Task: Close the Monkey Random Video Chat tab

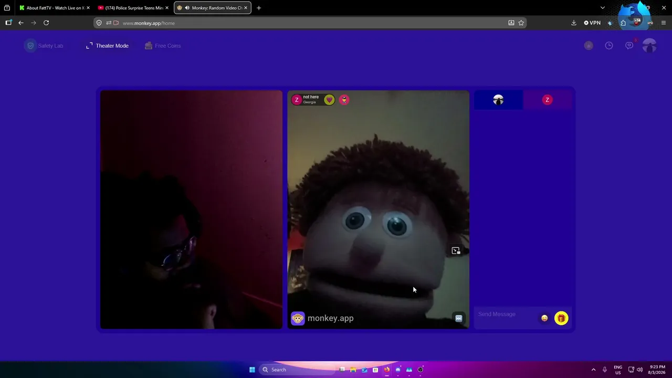Action: (246, 8)
